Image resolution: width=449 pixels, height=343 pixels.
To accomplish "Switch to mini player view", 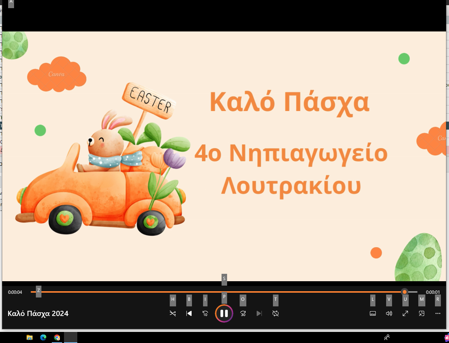I will click(422, 313).
